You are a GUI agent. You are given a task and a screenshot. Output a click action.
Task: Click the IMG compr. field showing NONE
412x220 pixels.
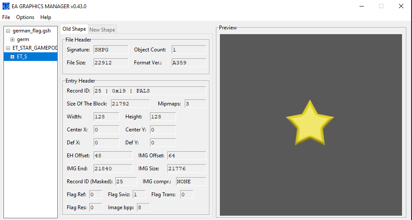point(191,182)
